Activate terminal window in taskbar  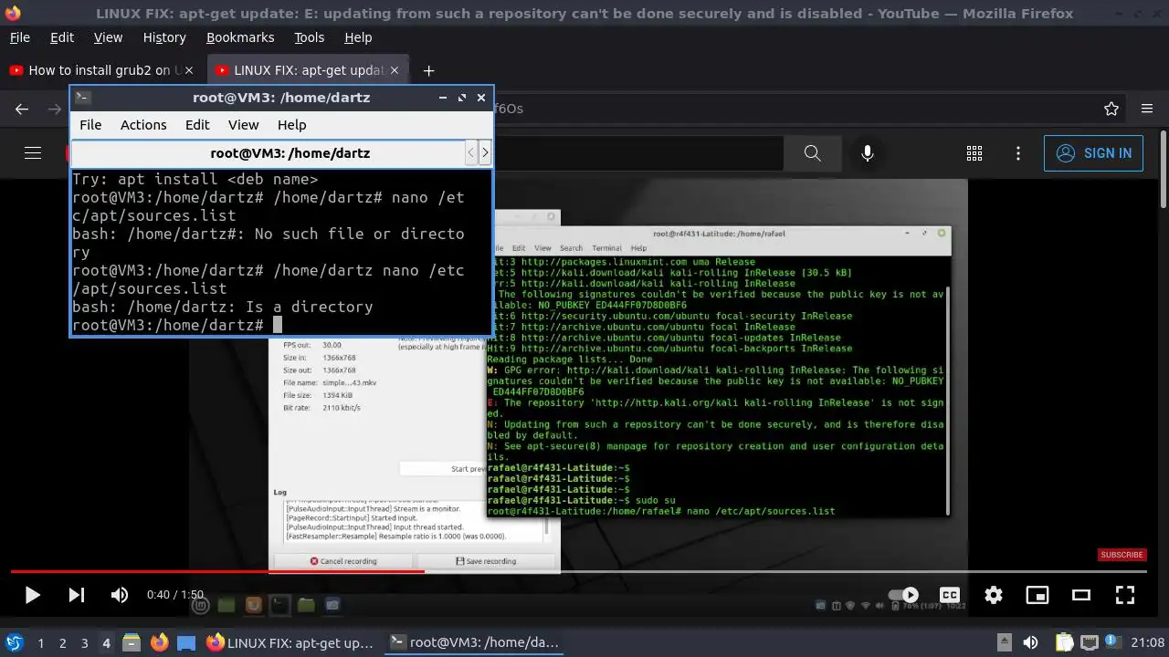click(x=475, y=643)
